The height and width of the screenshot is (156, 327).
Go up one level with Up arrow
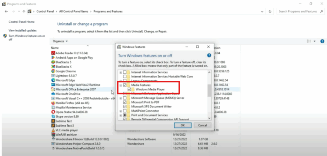click(24, 12)
